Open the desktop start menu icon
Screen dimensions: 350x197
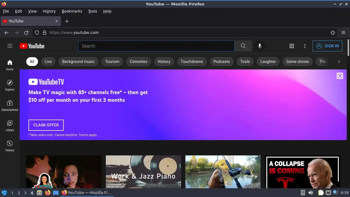pyautogui.click(x=4, y=193)
